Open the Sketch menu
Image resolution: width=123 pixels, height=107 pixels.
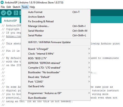[16, 7]
